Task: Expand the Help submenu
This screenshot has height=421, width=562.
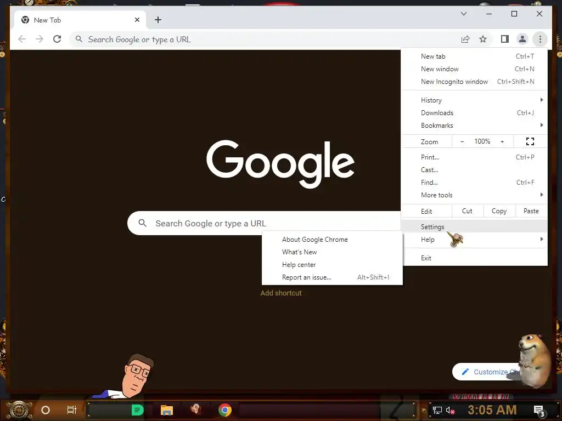Action: coord(474,240)
